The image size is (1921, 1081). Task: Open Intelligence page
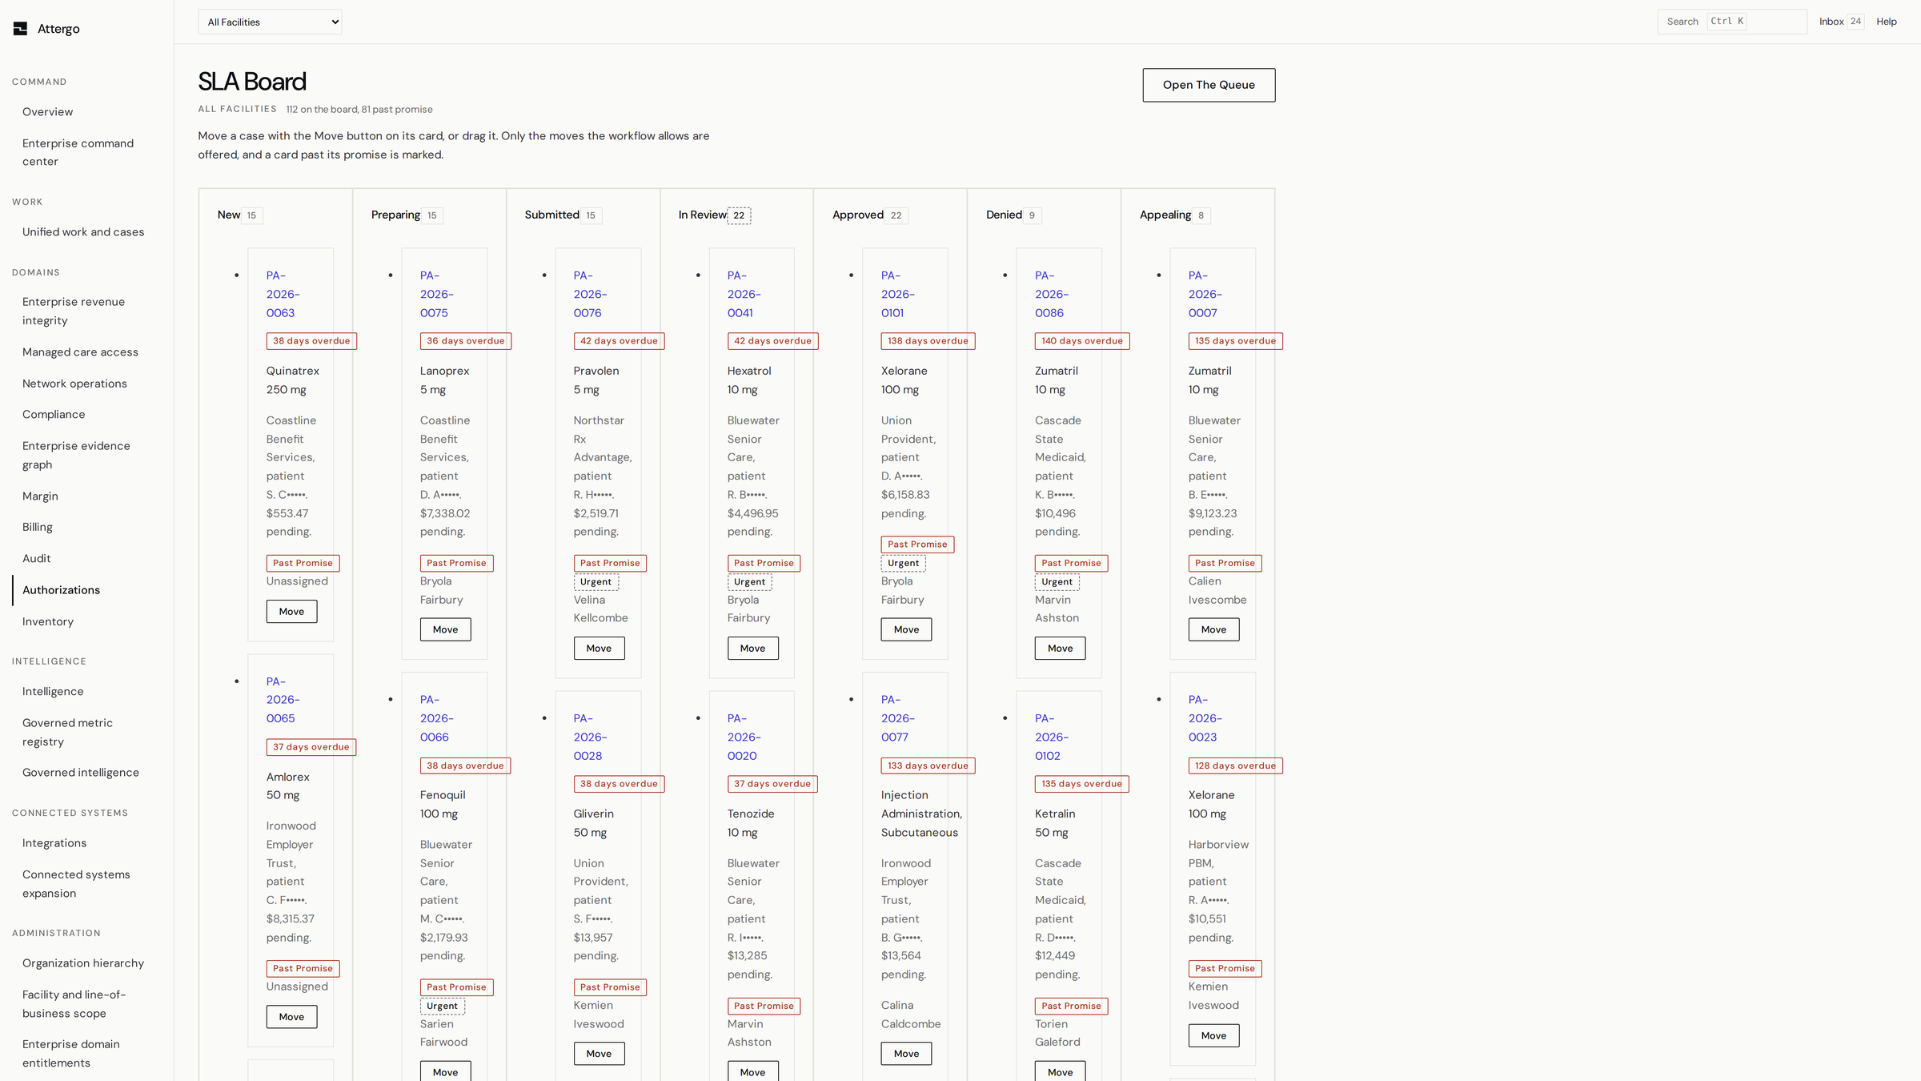[53, 692]
